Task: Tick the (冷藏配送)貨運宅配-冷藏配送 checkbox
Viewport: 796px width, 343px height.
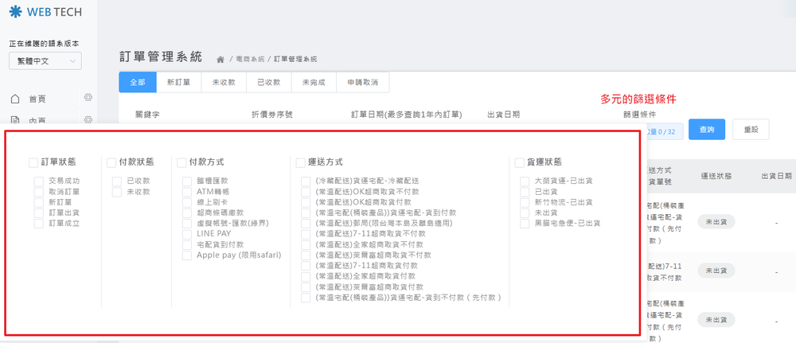Action: pos(306,181)
